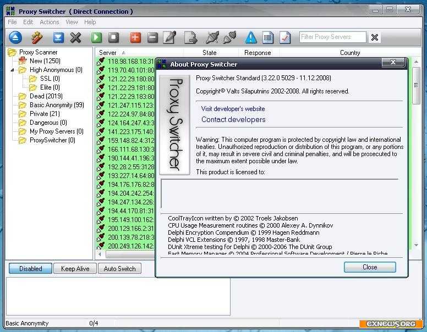Click icon beside server 200.249.126.142
The height and width of the screenshot is (332, 427).
click(101, 246)
